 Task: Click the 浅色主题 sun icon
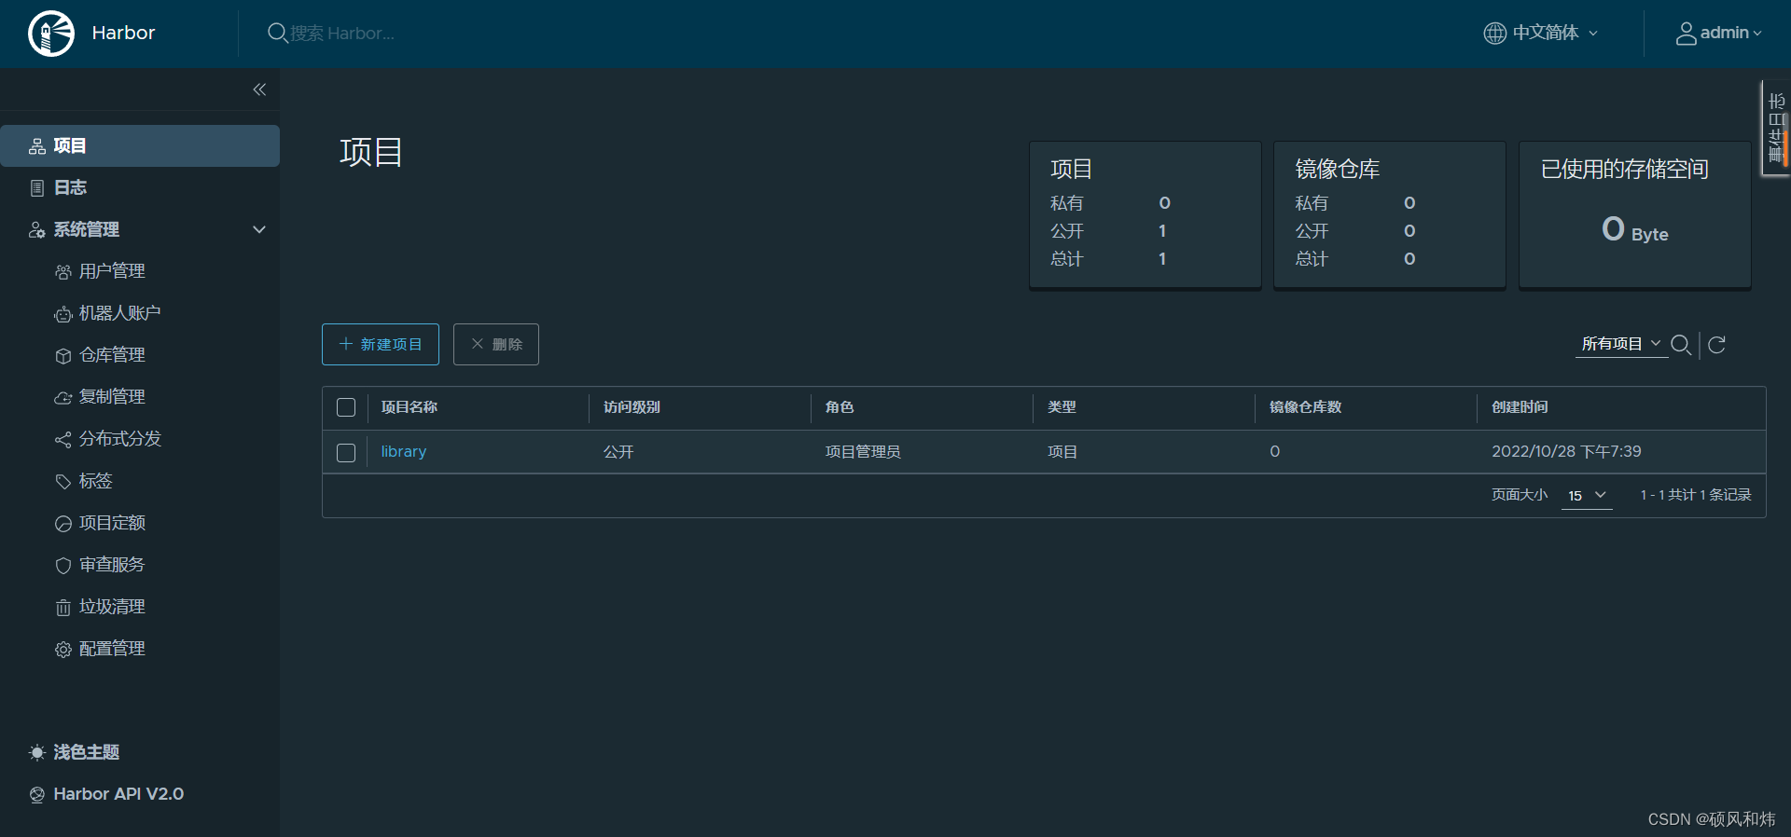tap(37, 752)
